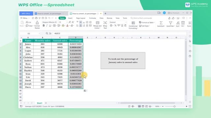Open the Tools ribbon tab
The height and width of the screenshot is (118, 211).
pyautogui.click(x=125, y=18)
